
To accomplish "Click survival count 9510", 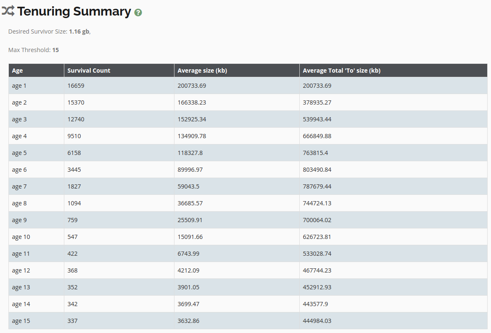I will point(74,136).
